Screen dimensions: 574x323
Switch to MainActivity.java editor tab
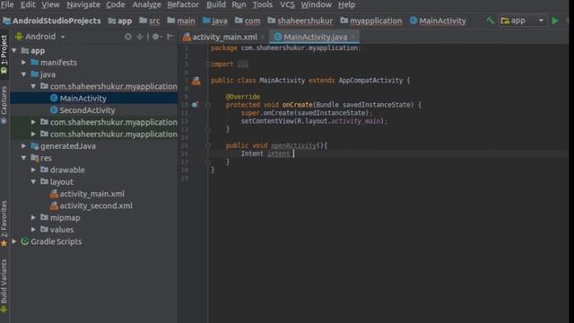(315, 37)
